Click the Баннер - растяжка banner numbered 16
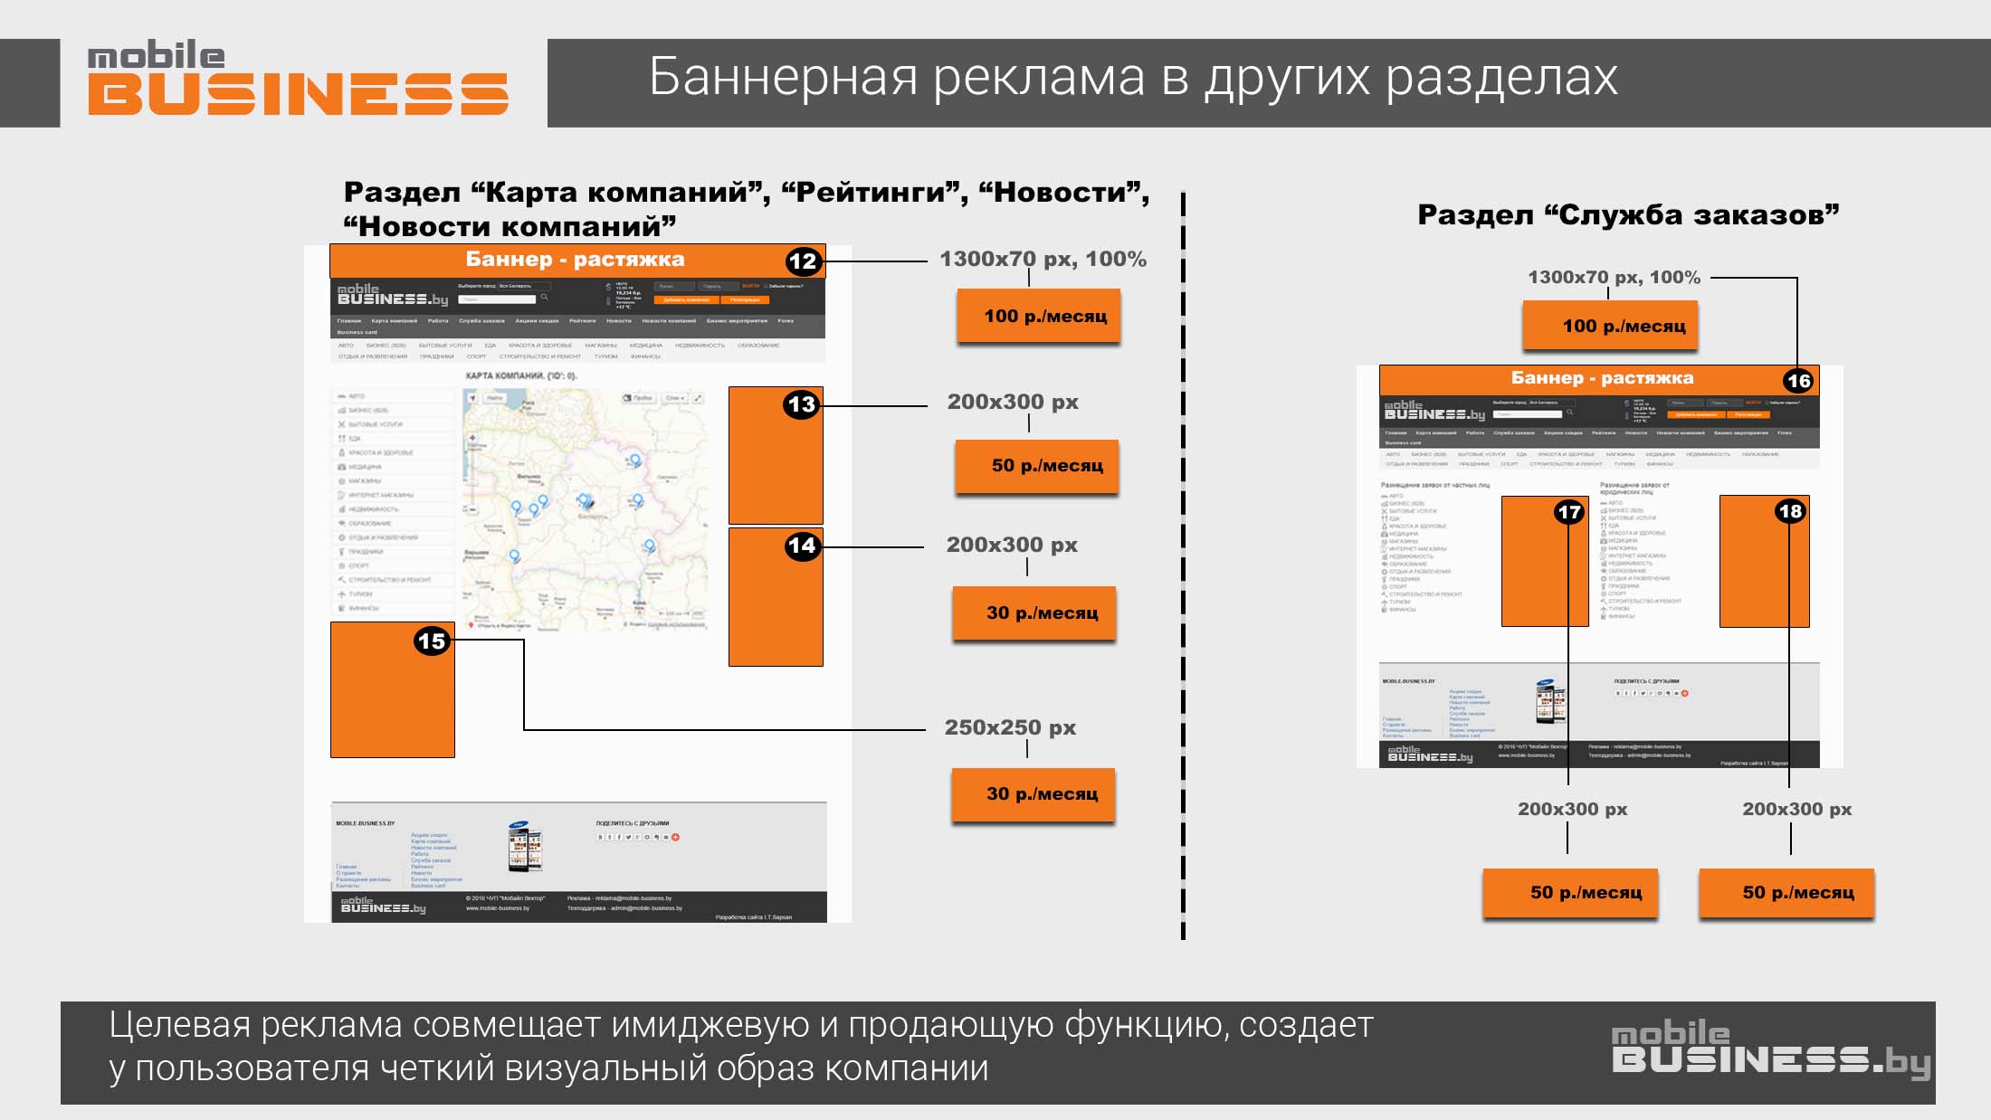 pos(1600,379)
